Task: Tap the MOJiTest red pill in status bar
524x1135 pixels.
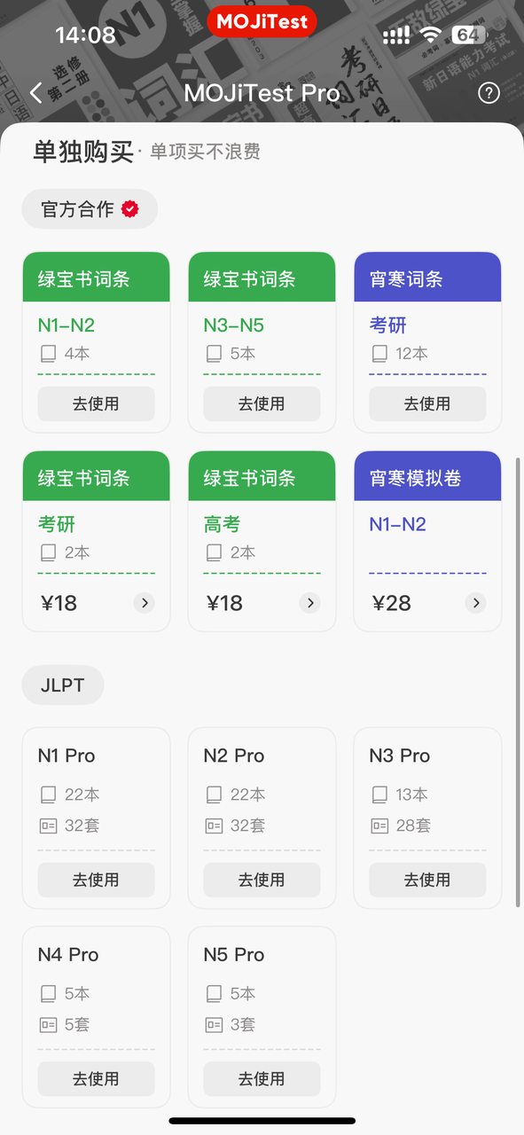Action: pyautogui.click(x=262, y=22)
